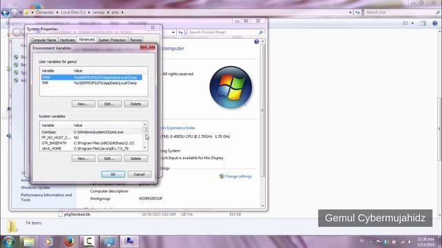Click Delete under System variables
The width and height of the screenshot is (442, 248).
click(x=135, y=158)
